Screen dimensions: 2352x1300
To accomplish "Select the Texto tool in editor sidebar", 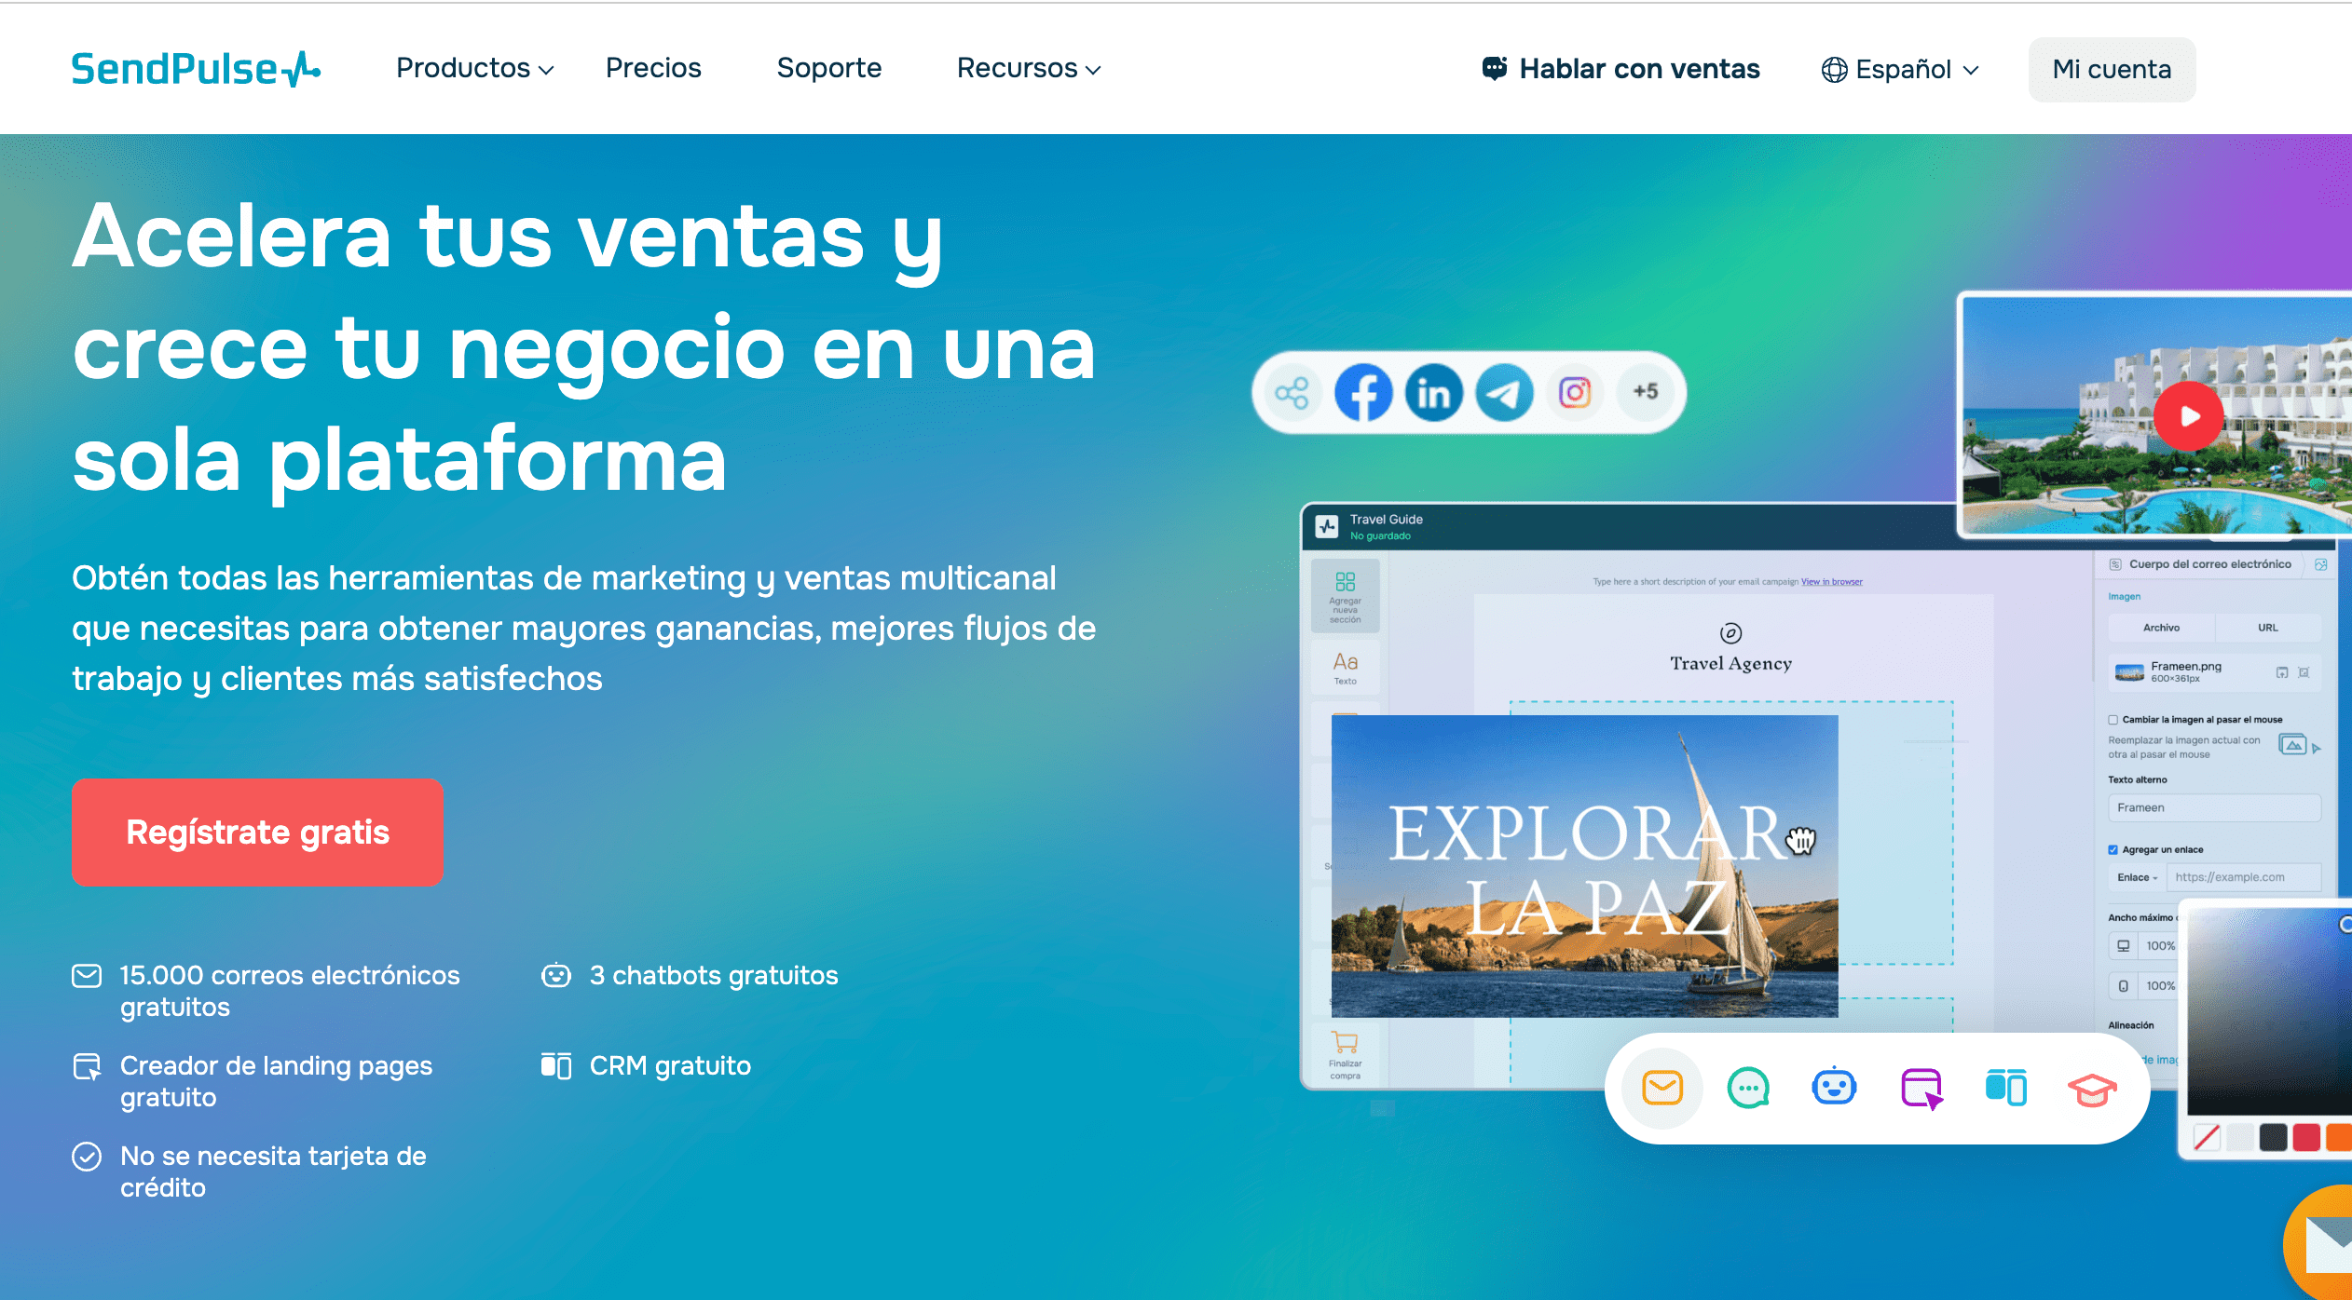I will tap(1345, 668).
